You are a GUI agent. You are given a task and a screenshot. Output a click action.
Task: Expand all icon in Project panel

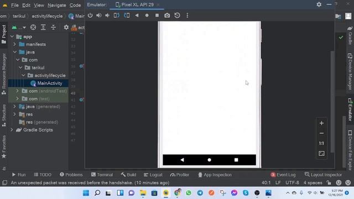[43, 27]
